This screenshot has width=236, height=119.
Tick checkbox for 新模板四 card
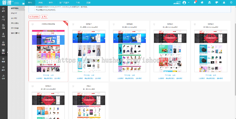(114, 24)
